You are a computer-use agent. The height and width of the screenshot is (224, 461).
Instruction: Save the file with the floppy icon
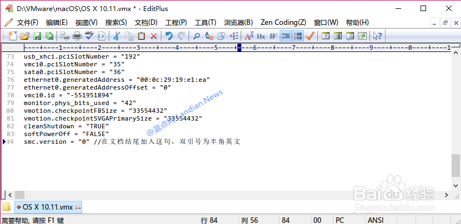(37, 36)
